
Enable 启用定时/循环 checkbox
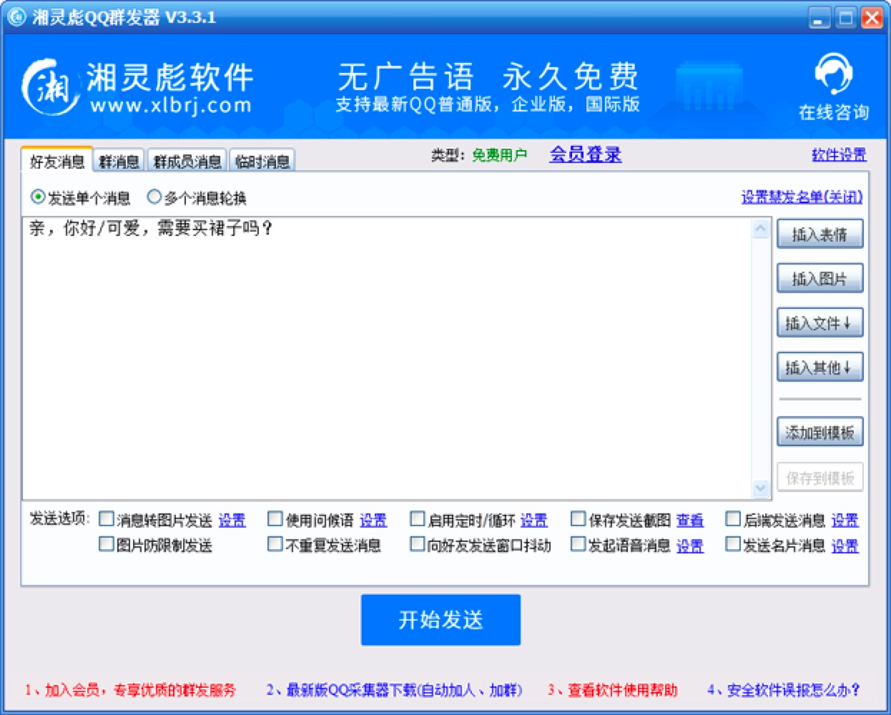click(x=418, y=518)
